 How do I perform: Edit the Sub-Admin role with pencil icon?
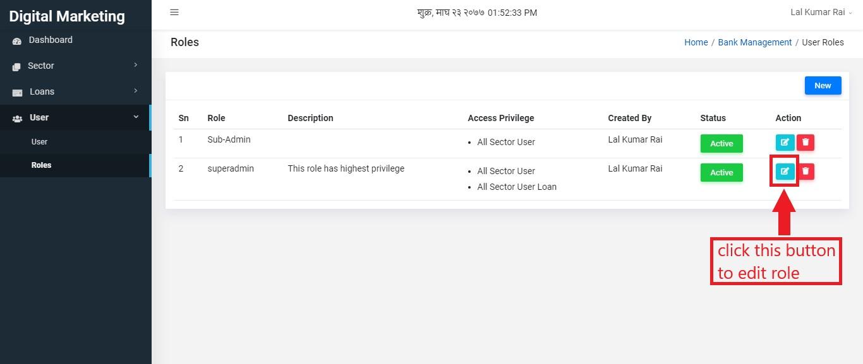[x=785, y=143]
